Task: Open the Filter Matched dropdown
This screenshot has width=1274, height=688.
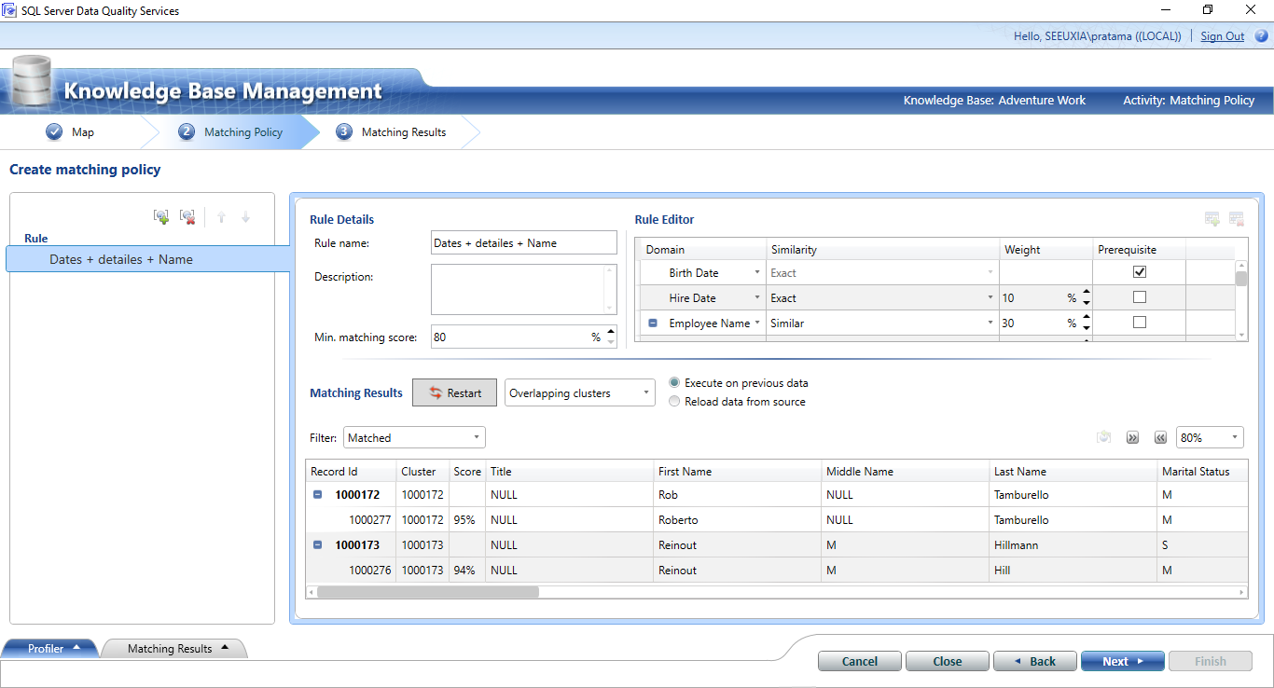Action: pos(415,437)
